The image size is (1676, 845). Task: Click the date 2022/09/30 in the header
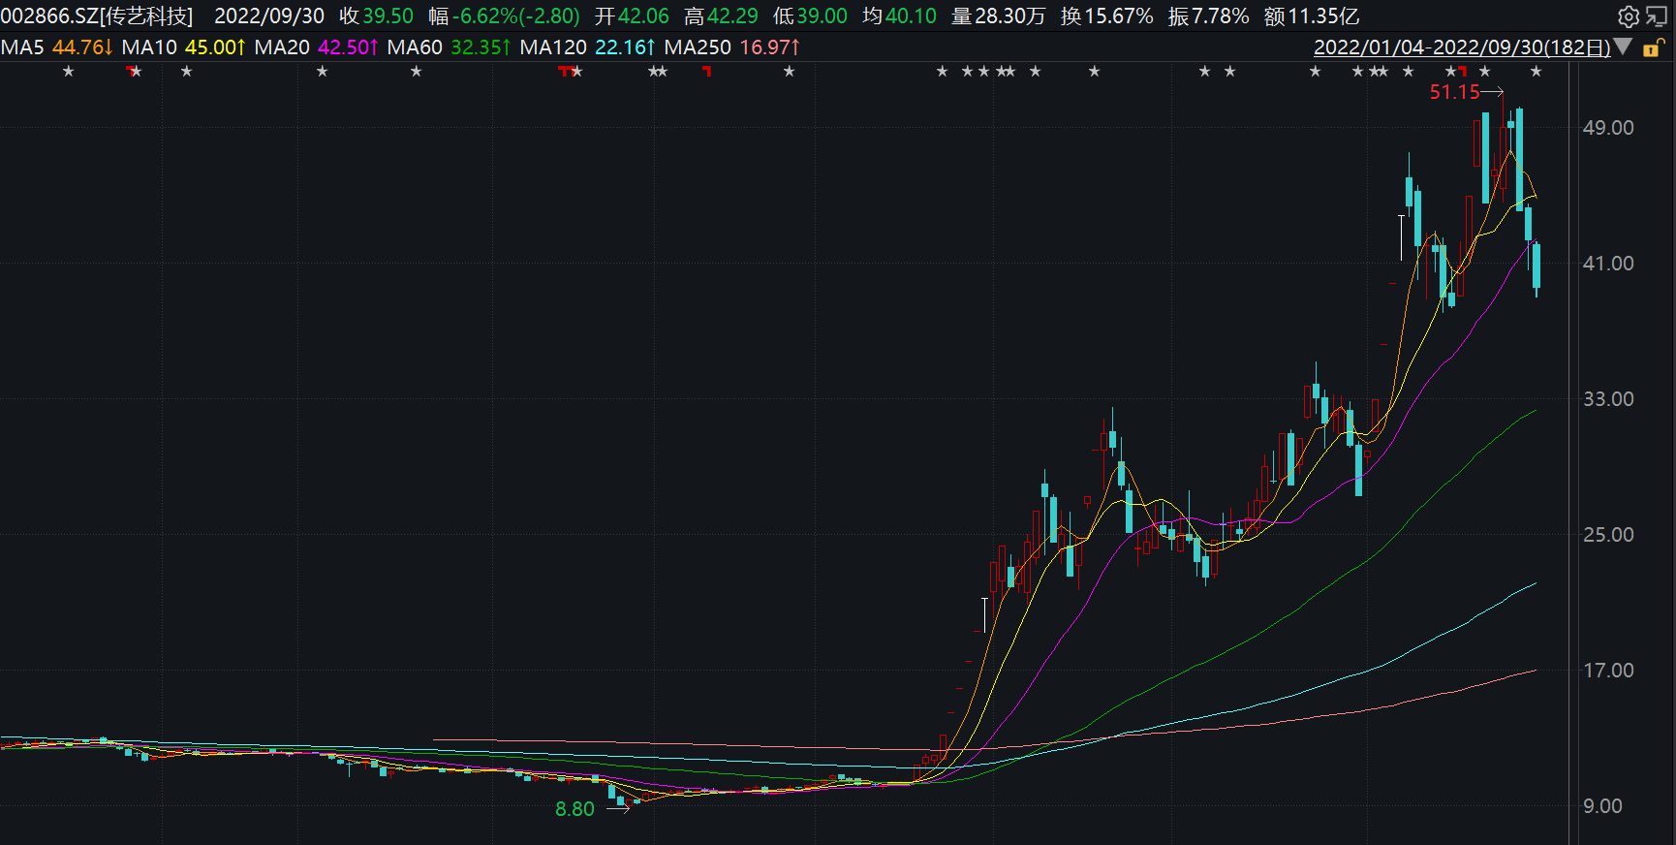(x=269, y=16)
